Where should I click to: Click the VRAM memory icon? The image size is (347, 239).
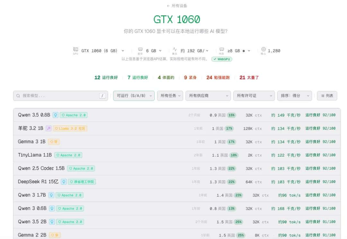click(x=140, y=49)
